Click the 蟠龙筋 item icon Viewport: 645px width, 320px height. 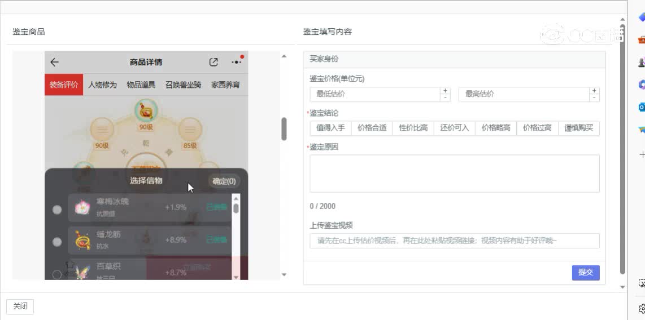82,240
